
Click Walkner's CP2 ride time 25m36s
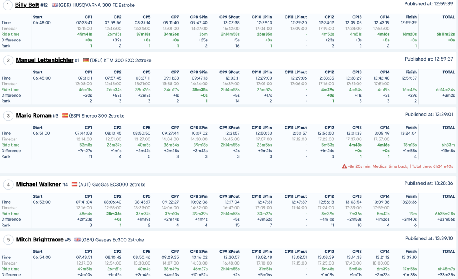point(114,214)
